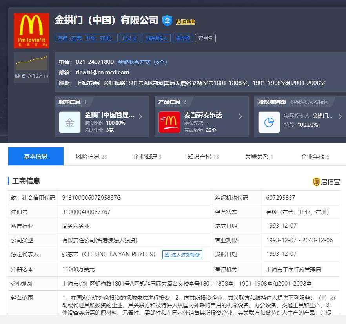The width and height of the screenshot is (346, 324).
Task: Expand the product info card chevron
Action: (x=240, y=116)
